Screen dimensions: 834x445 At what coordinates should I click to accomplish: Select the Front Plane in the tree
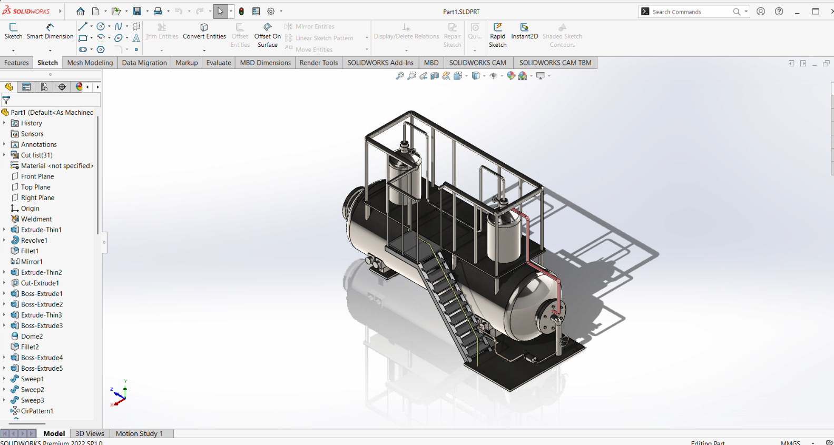(x=33, y=176)
